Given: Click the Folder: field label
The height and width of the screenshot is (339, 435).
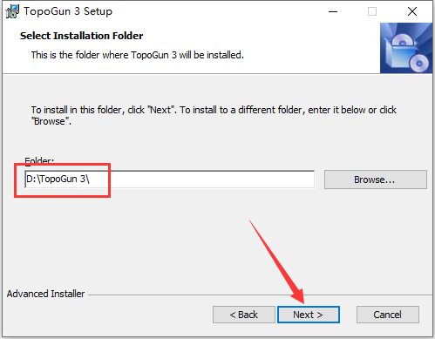Looking at the screenshot, I should click(x=39, y=160).
